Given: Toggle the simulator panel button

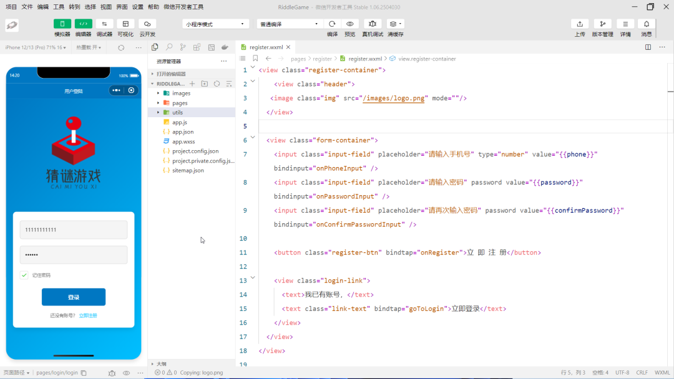Looking at the screenshot, I should [62, 24].
